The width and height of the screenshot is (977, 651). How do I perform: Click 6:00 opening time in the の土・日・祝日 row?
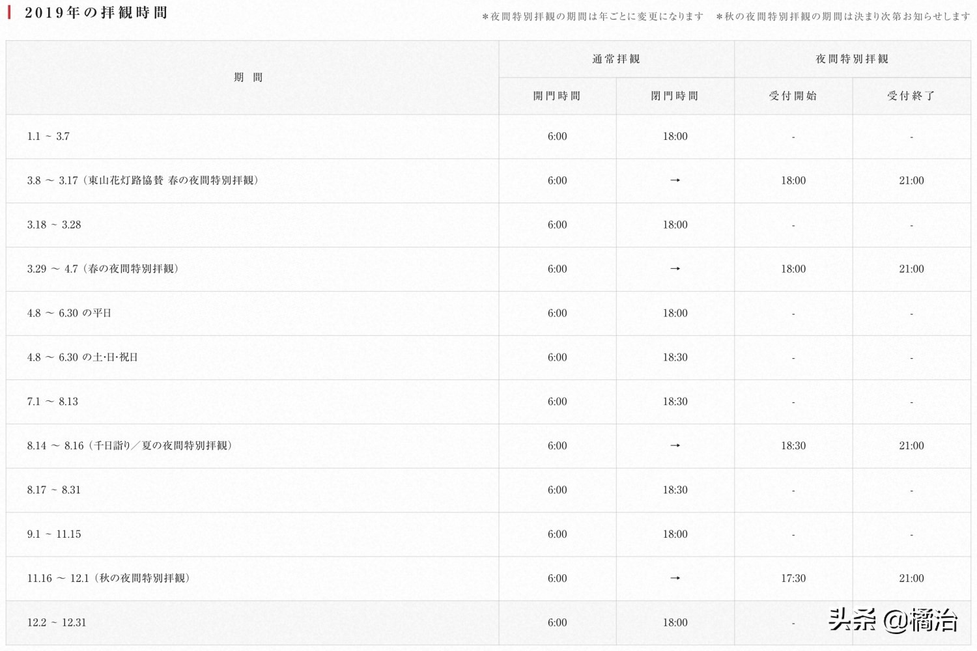coord(558,357)
